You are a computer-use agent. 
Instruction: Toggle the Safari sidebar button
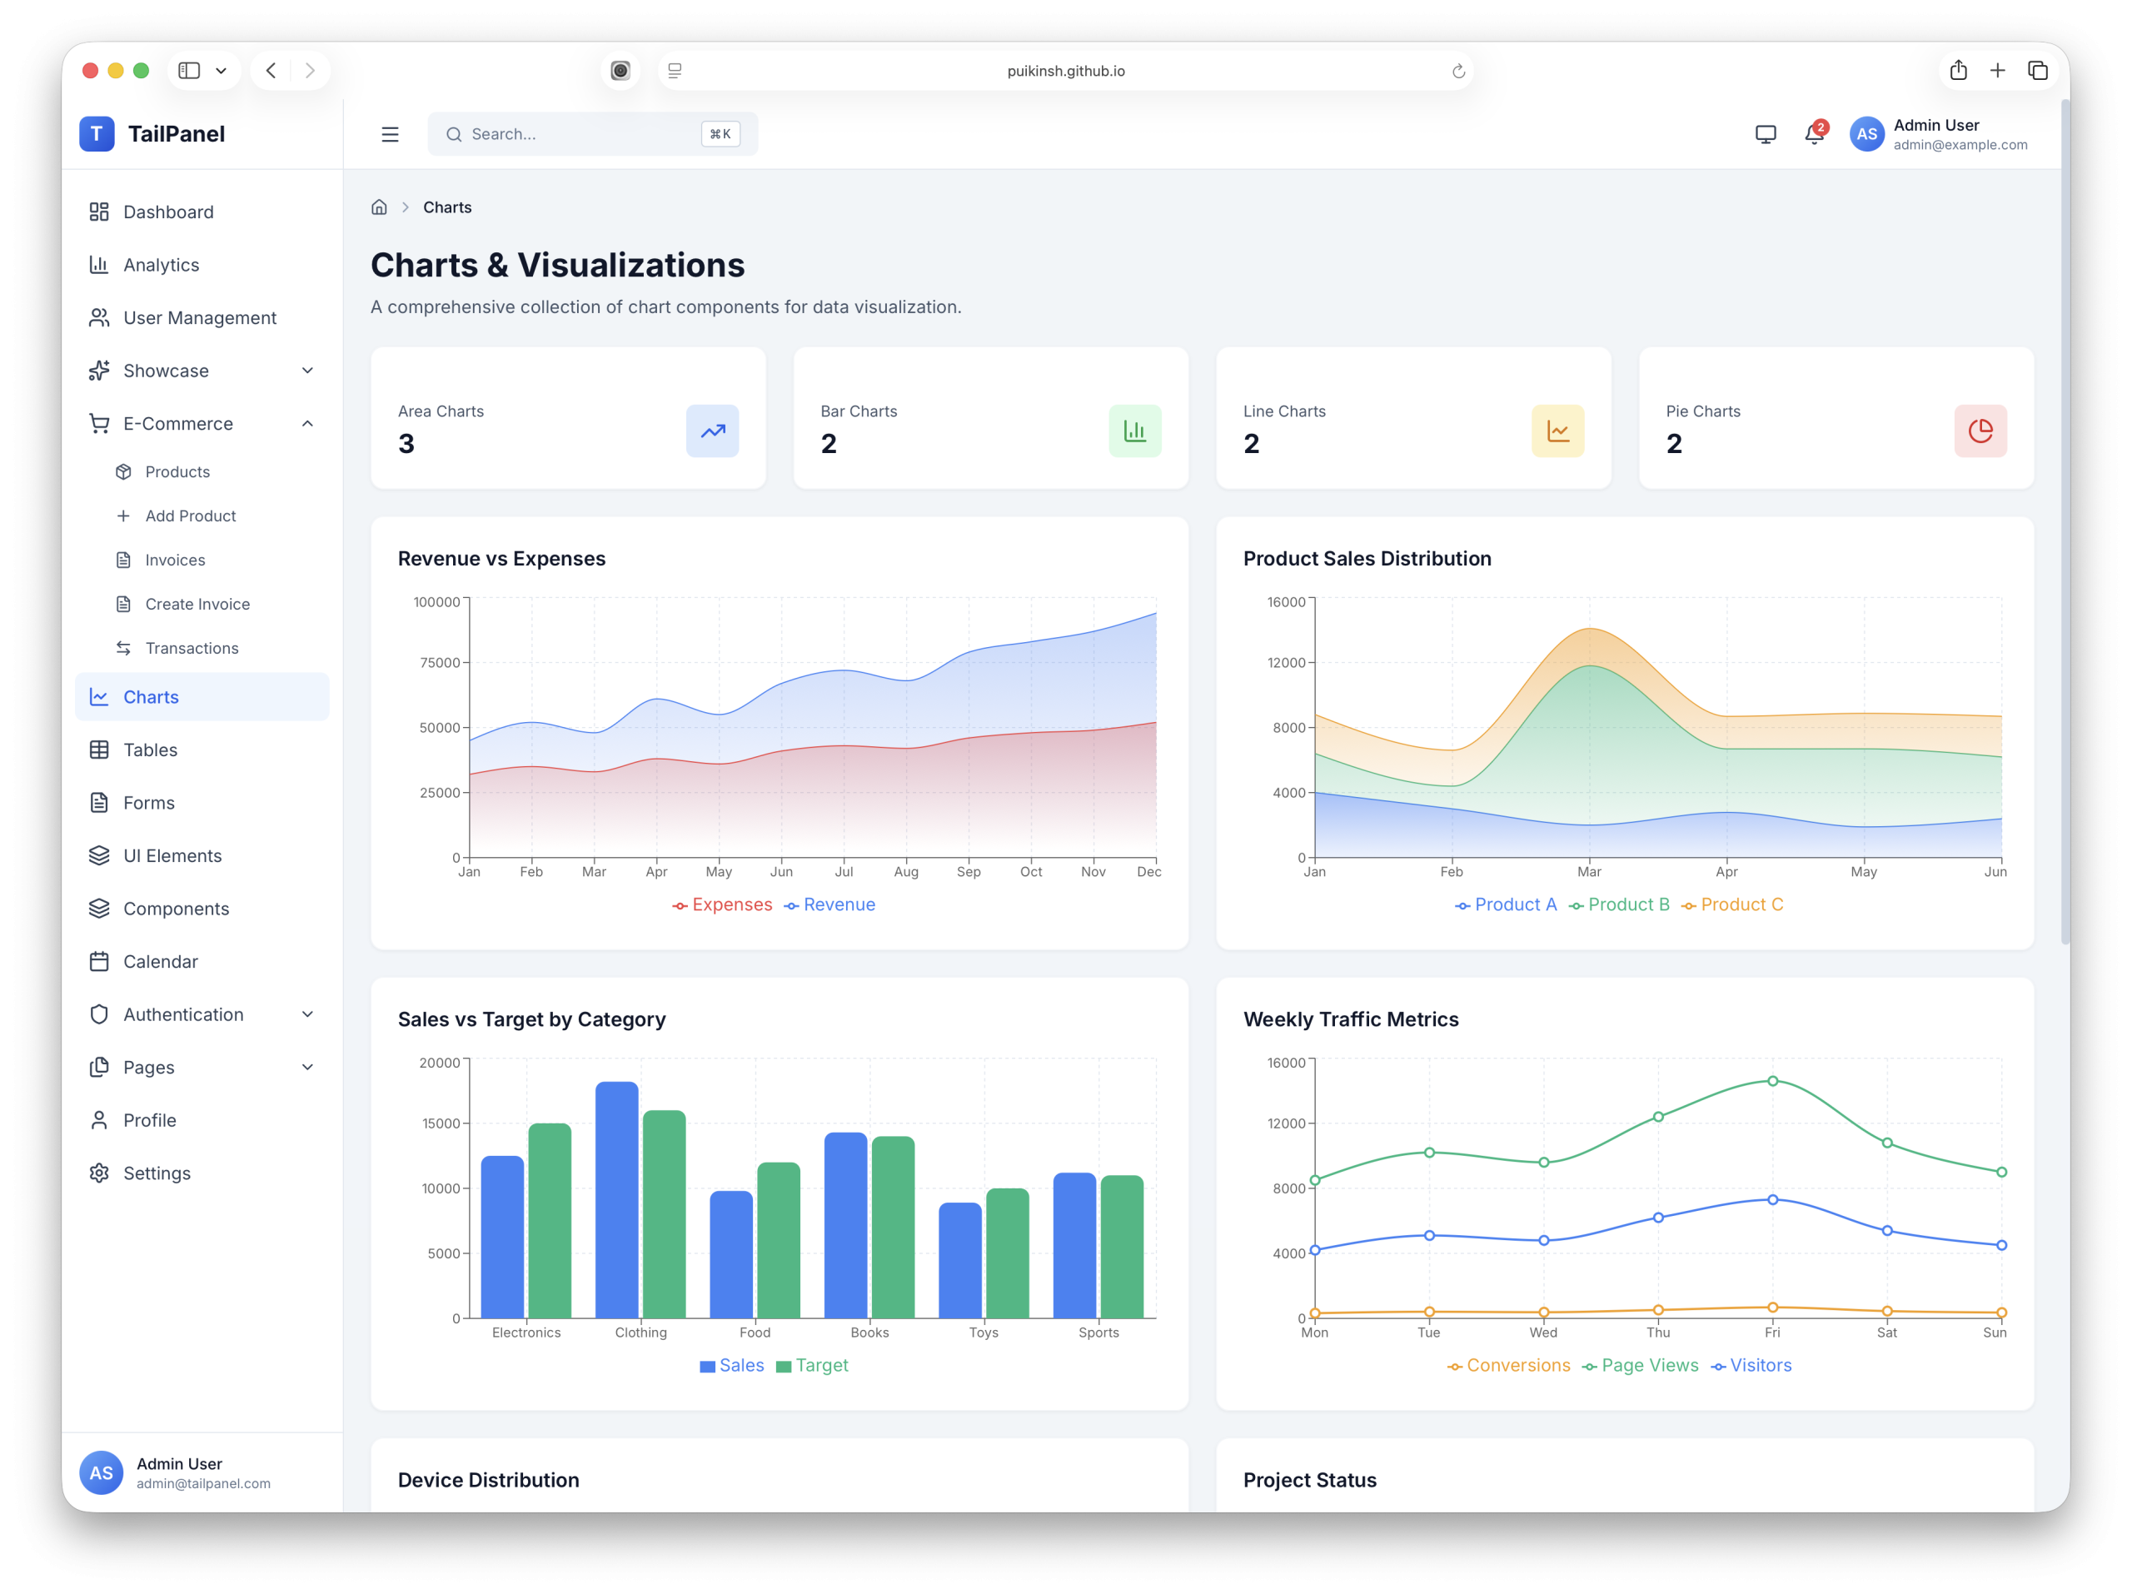pos(190,70)
